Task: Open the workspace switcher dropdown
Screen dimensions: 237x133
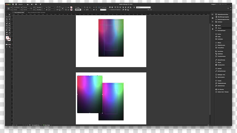Action: (x=214, y=4)
